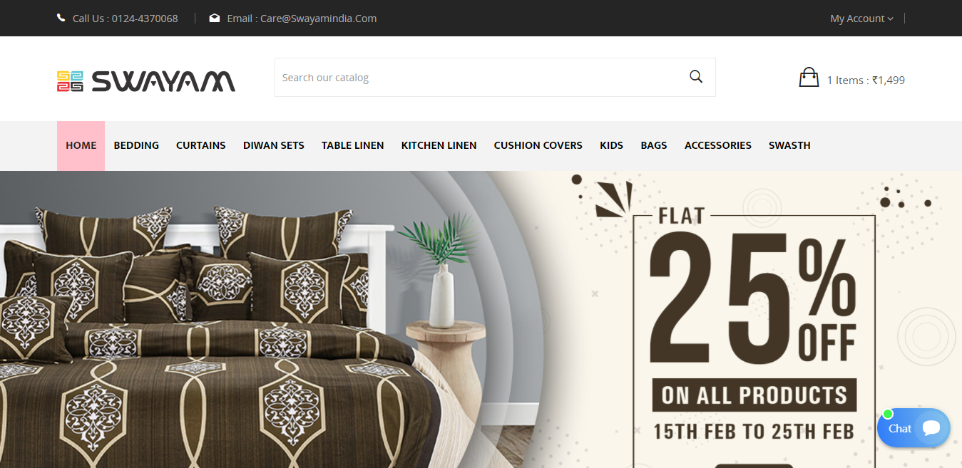
Task: Open the Table Linen category
Action: click(x=353, y=145)
